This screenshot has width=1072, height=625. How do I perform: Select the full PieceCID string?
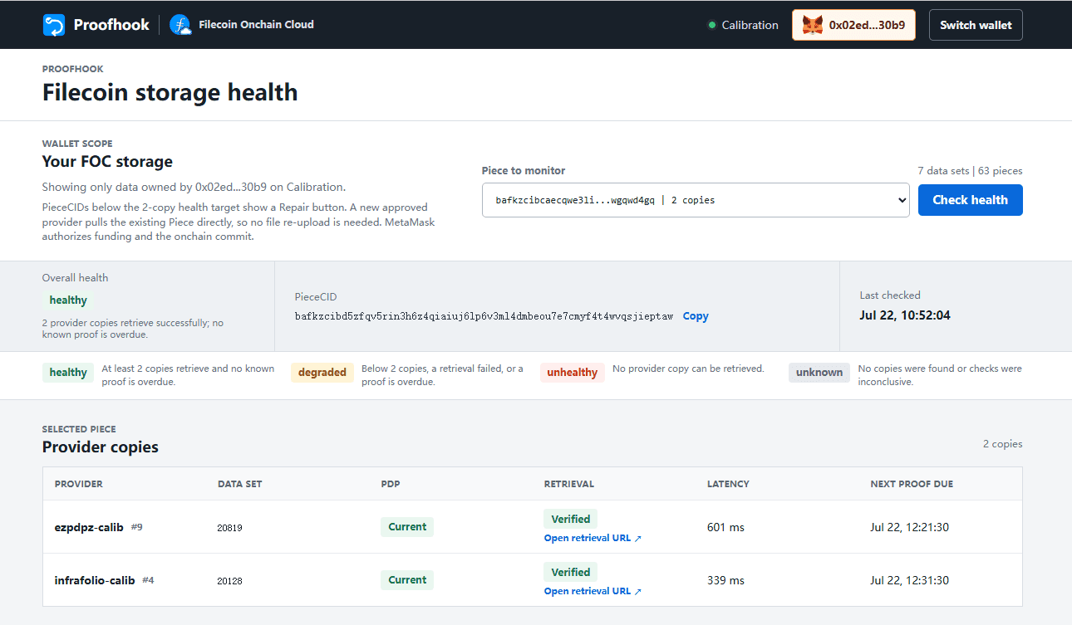coord(484,316)
